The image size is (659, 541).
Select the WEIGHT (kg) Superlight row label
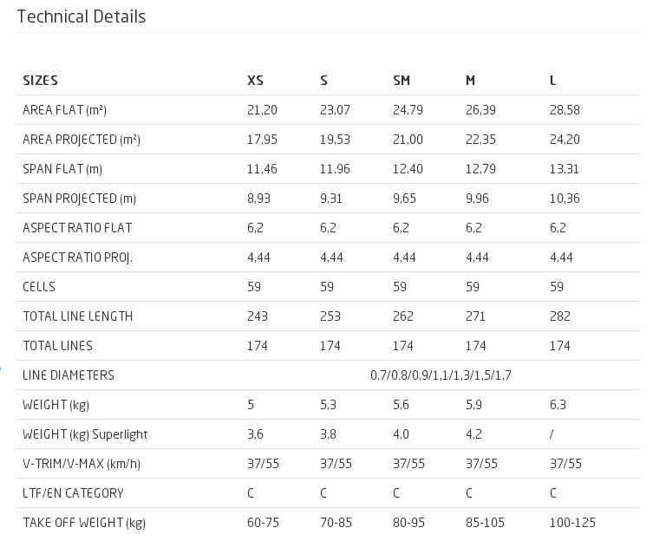(x=85, y=434)
